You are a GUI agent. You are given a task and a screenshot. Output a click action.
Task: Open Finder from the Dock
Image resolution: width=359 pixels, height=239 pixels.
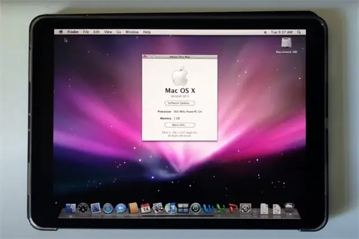[x=71, y=208]
